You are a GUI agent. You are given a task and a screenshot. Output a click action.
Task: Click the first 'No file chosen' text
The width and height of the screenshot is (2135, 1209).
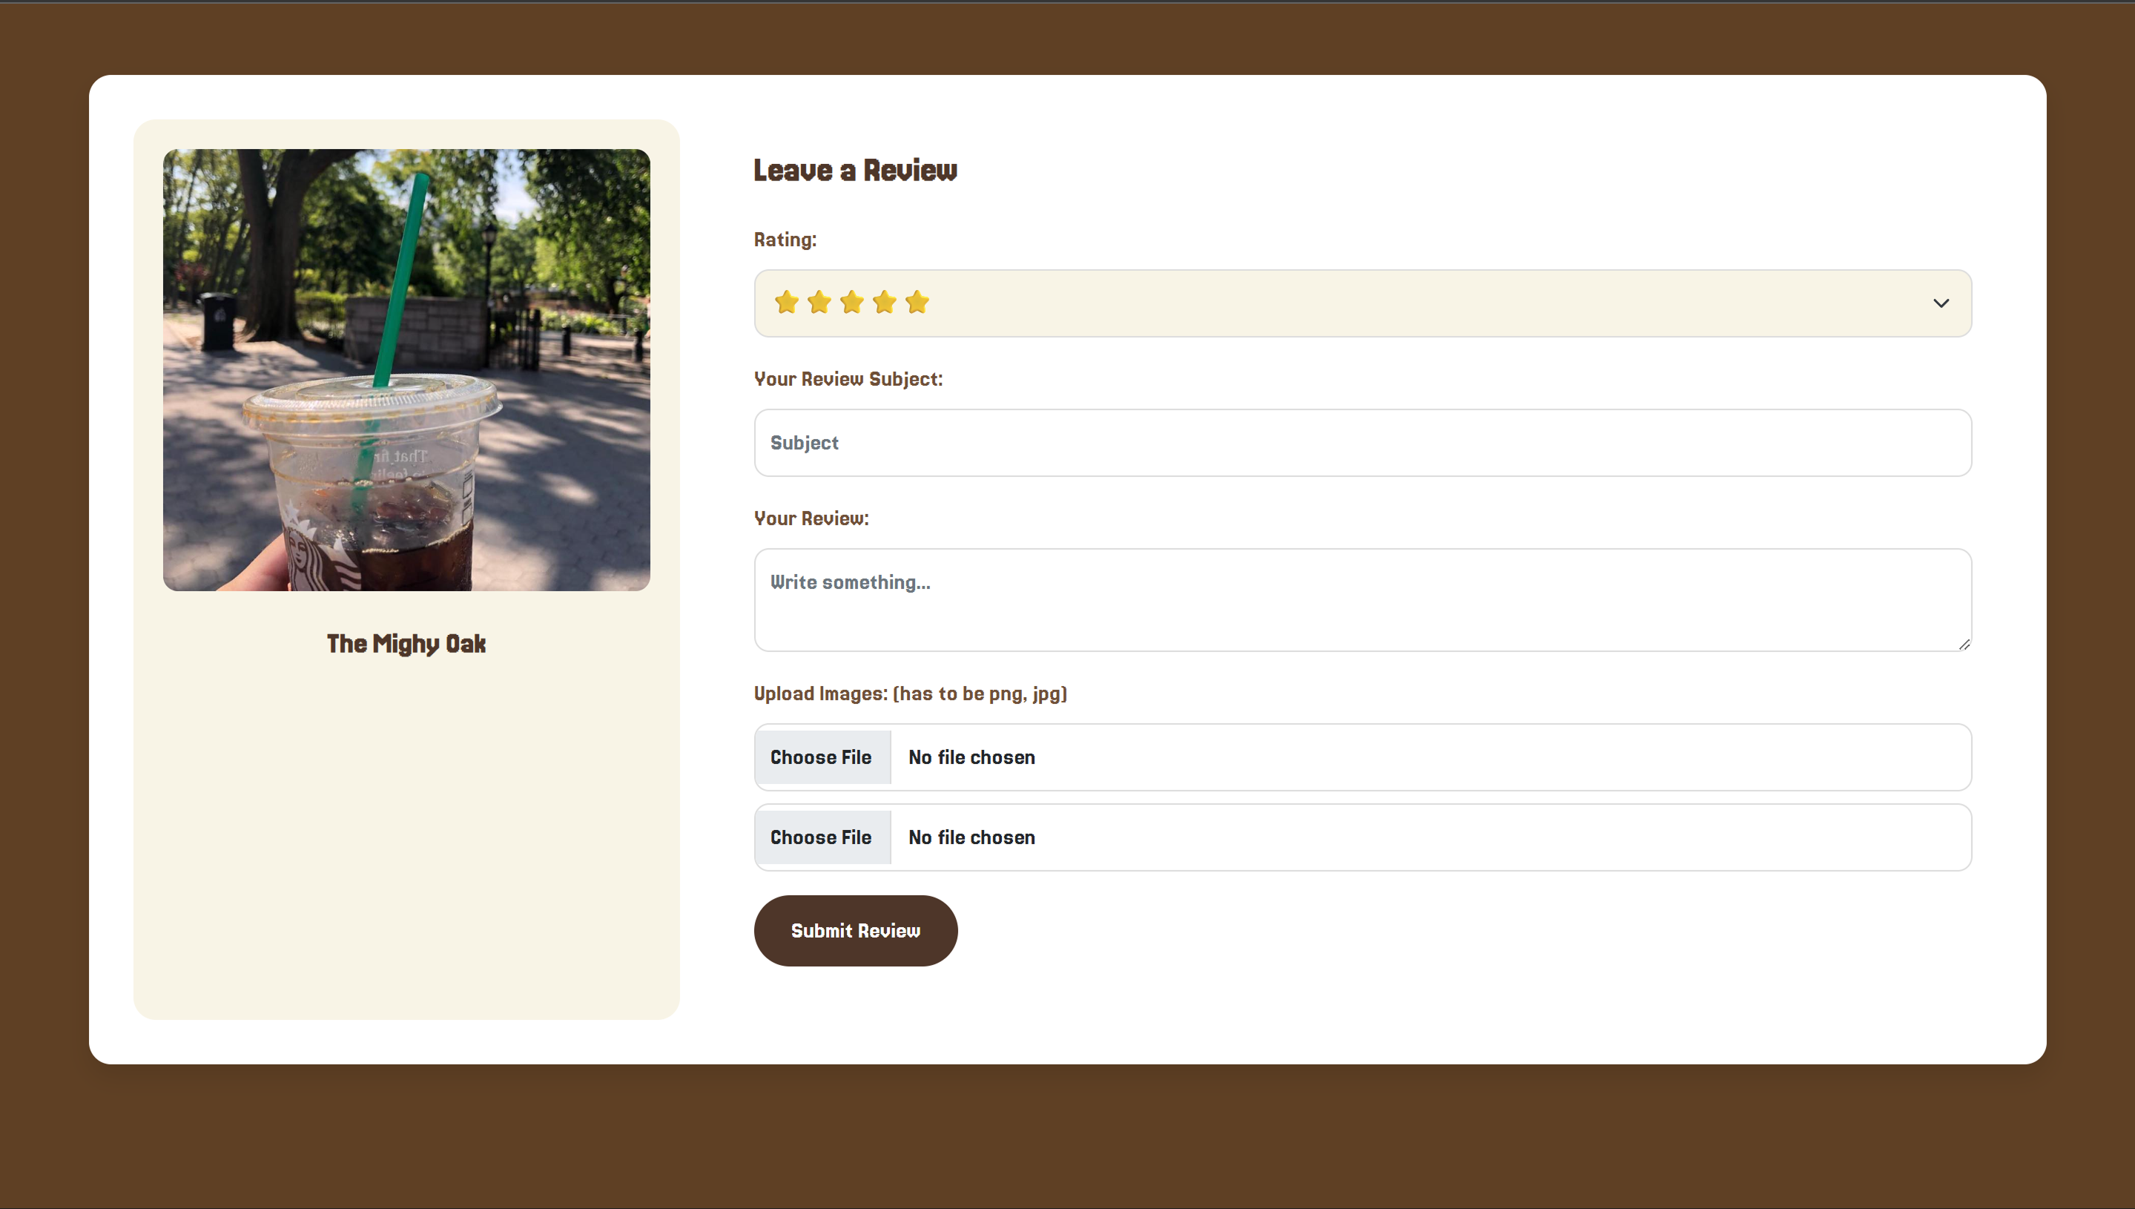(971, 757)
